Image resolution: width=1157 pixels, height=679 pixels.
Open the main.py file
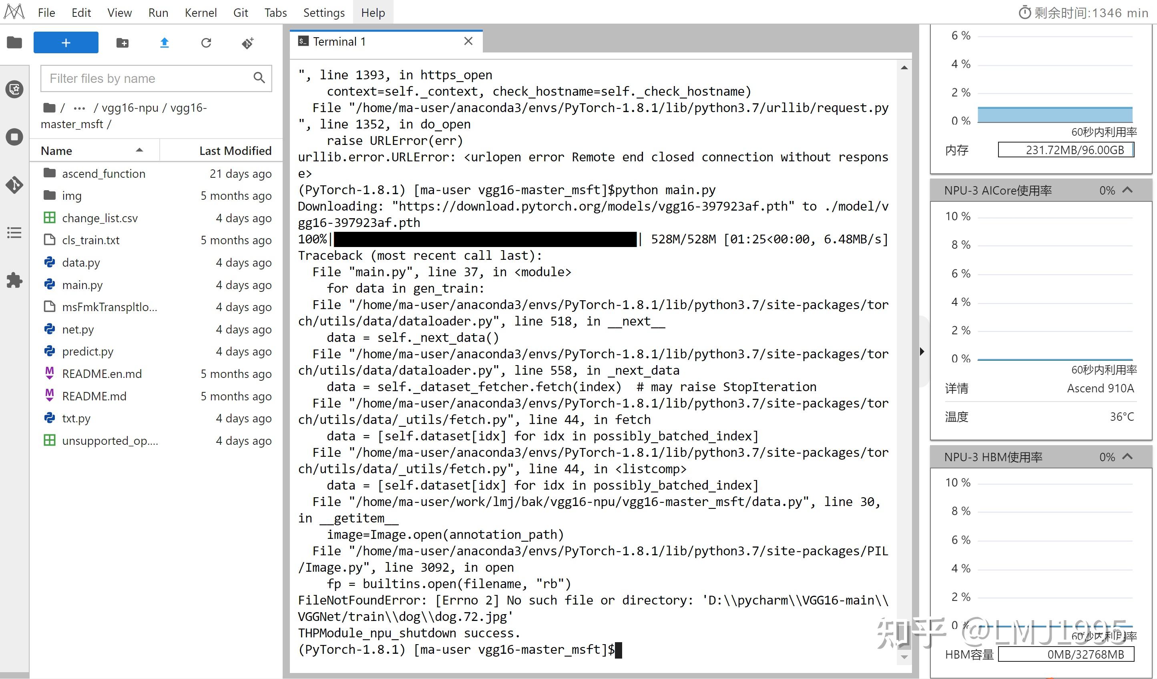[x=82, y=285]
